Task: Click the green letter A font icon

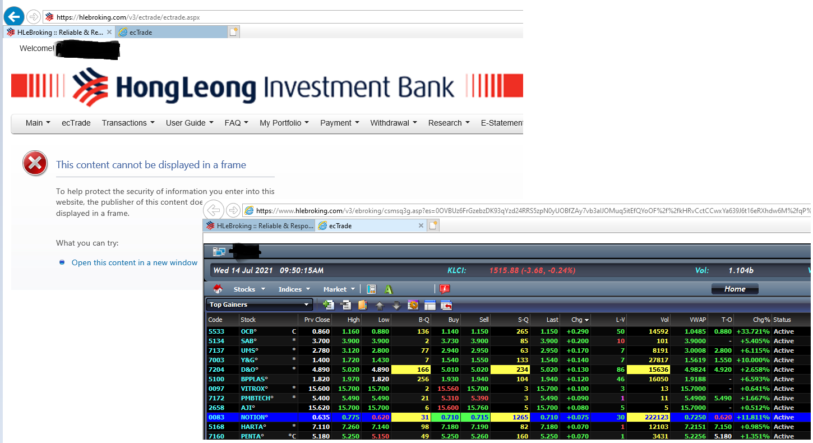Action: tap(389, 289)
